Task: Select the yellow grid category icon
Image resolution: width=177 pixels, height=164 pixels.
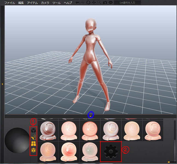Action: (x=33, y=143)
